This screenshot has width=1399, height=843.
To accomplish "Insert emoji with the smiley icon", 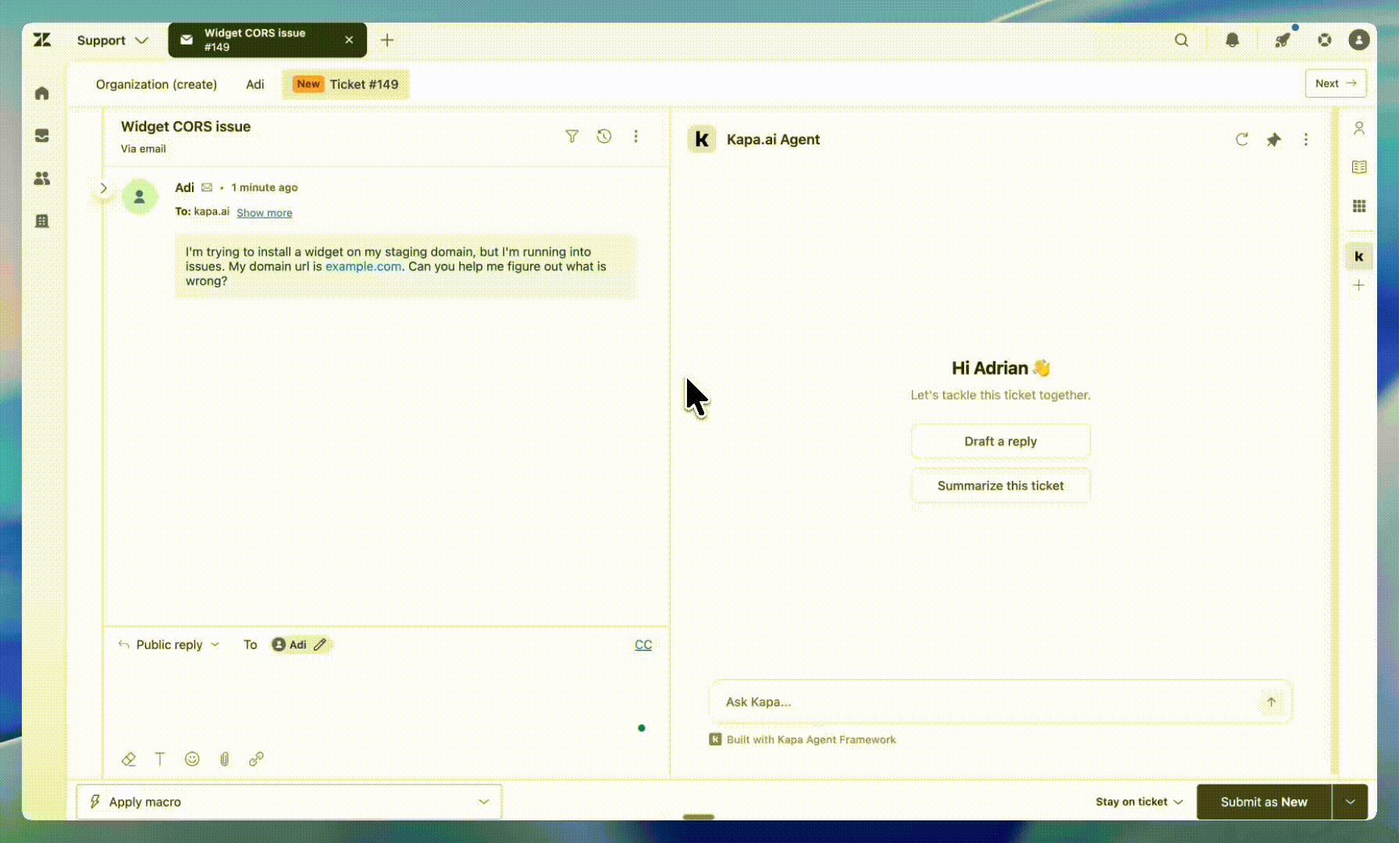I will tap(192, 759).
